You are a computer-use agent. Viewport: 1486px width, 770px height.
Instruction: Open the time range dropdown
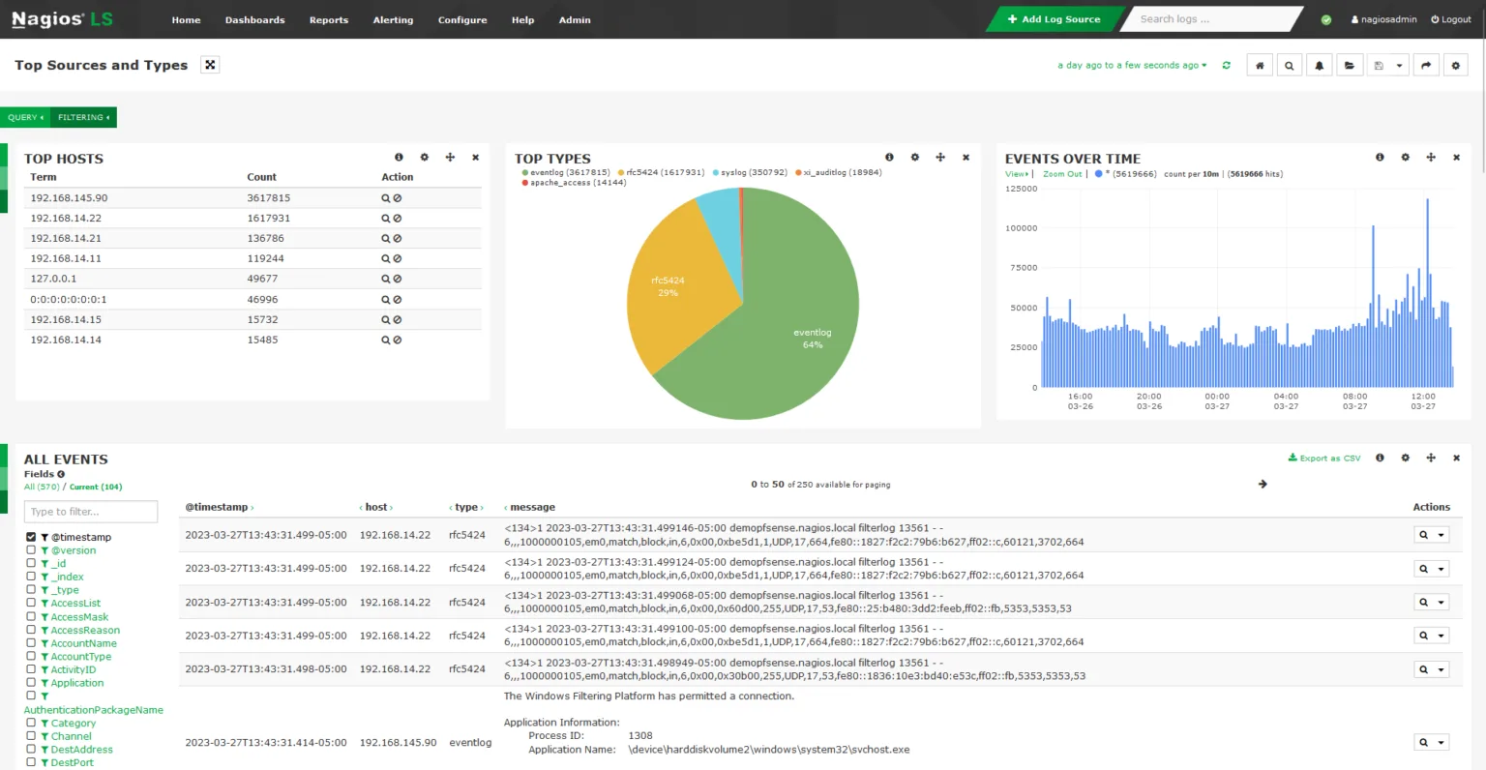[x=1132, y=66]
